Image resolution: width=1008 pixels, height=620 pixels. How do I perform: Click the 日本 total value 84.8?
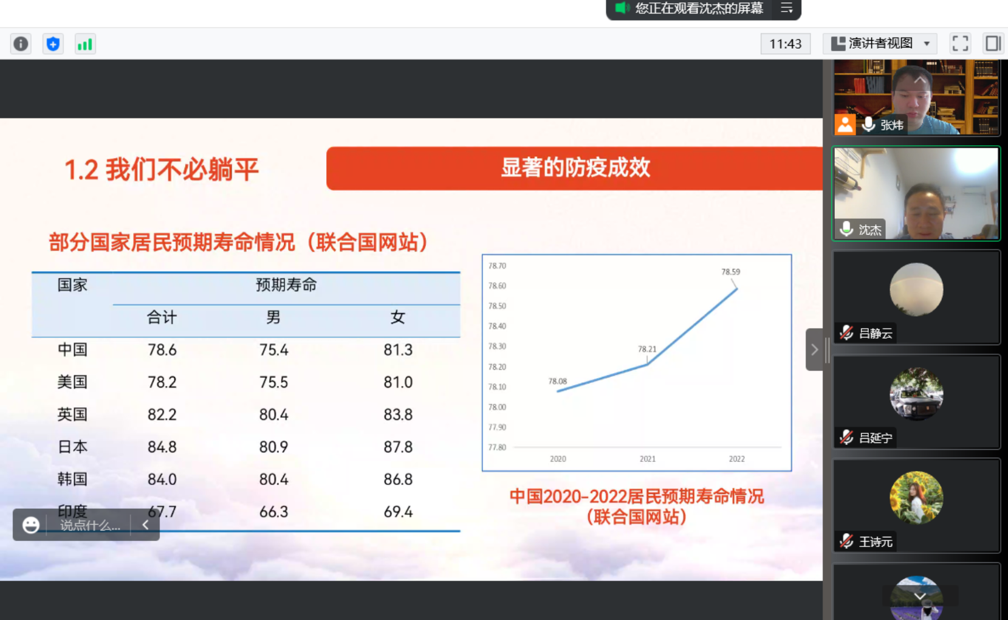click(x=162, y=447)
